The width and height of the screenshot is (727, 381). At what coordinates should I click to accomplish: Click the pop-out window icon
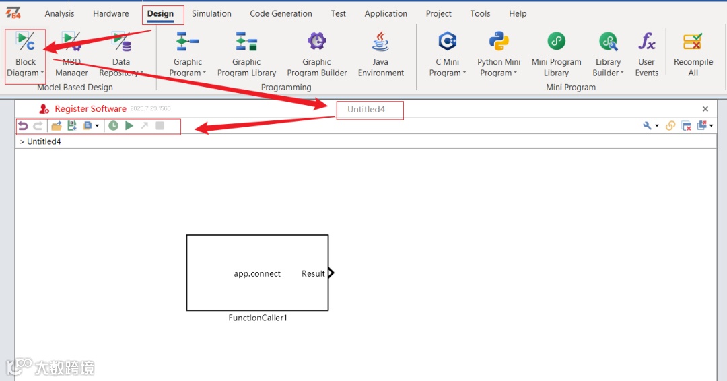[x=702, y=125]
